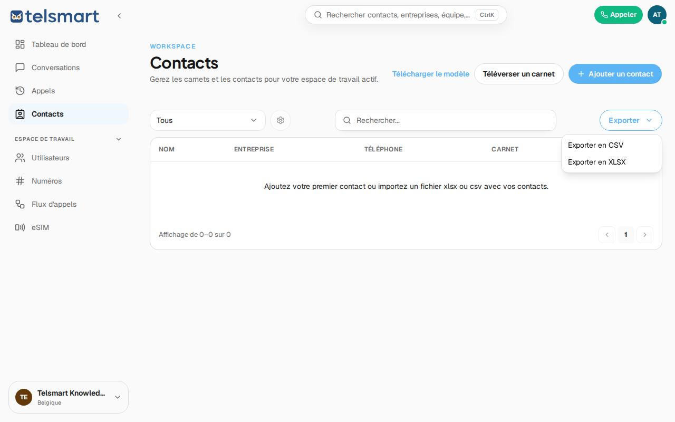The height and width of the screenshot is (422, 675).
Task: Click Ajouter un contact button
Action: click(x=615, y=74)
